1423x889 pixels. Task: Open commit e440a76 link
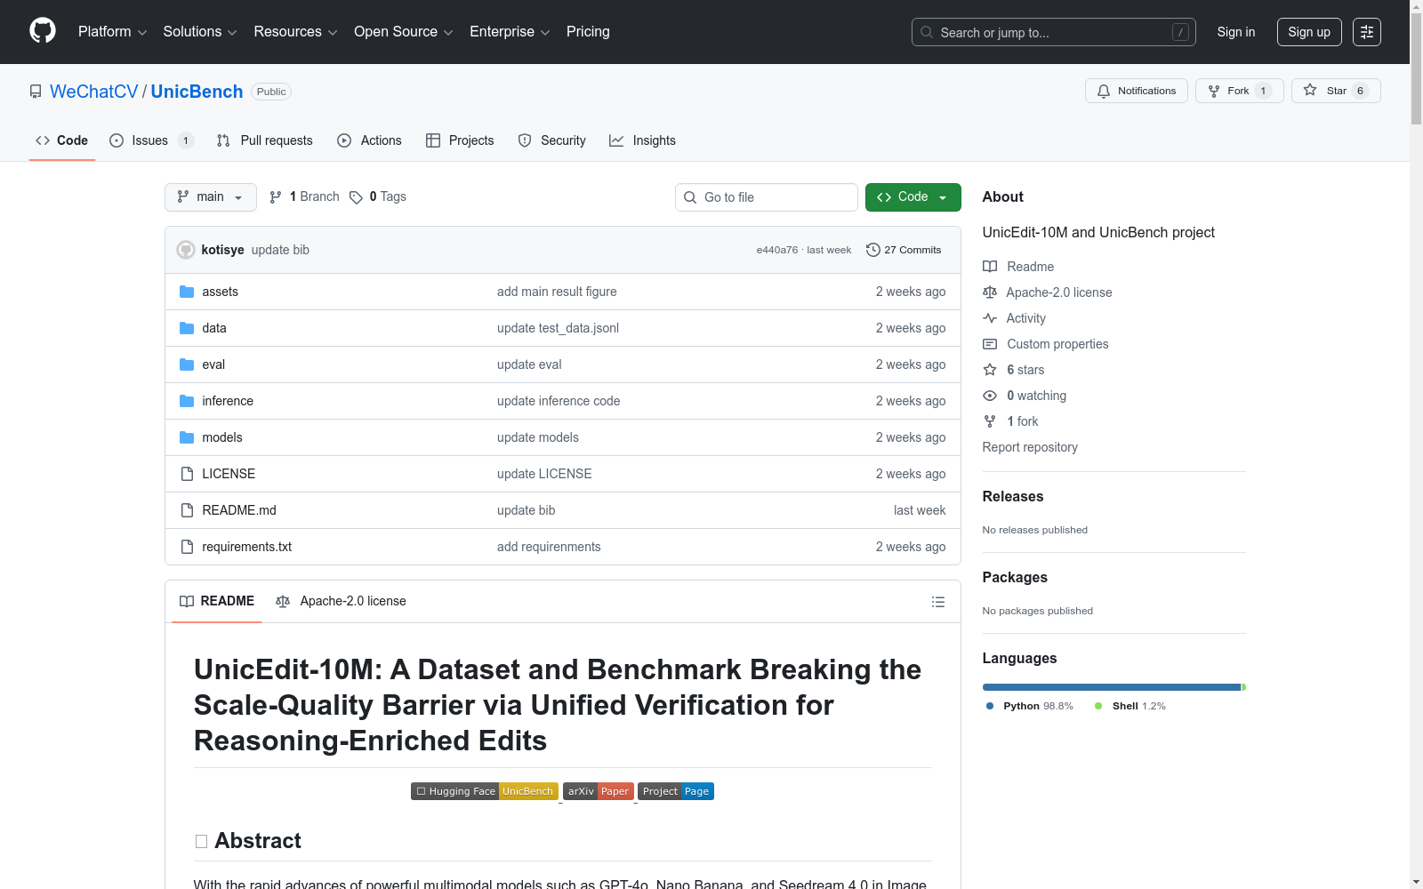(x=777, y=250)
